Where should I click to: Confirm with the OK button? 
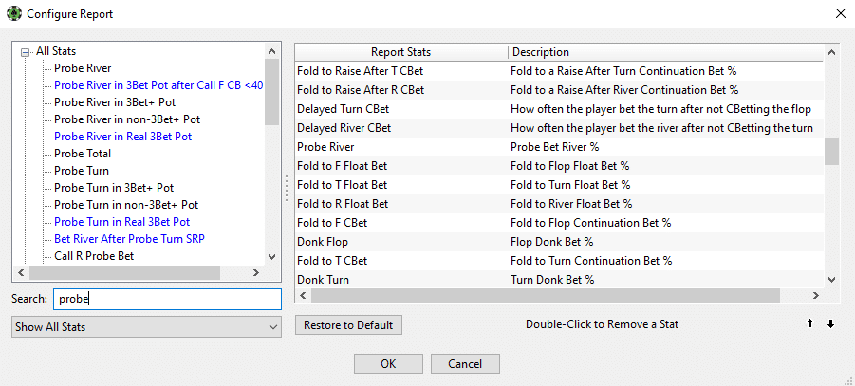tap(388, 363)
